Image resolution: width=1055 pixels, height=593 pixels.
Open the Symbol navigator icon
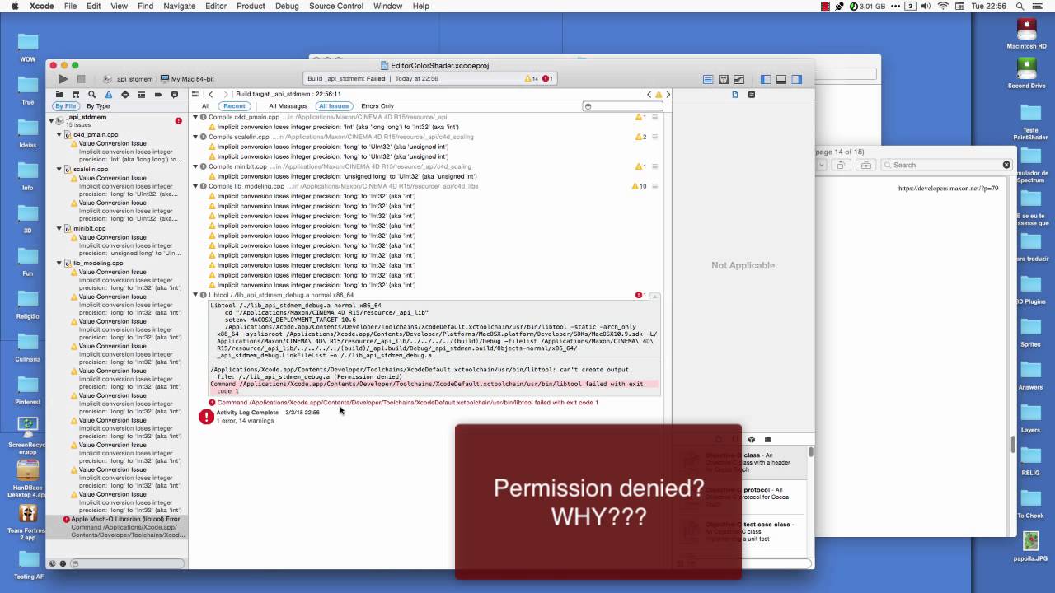click(x=75, y=95)
